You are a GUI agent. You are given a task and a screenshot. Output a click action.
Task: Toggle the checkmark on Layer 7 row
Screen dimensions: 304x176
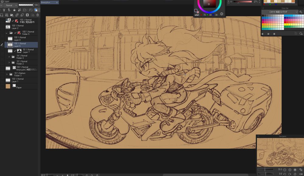coord(15,51)
